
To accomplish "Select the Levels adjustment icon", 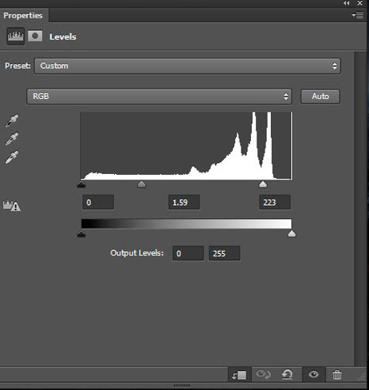I will tap(16, 36).
